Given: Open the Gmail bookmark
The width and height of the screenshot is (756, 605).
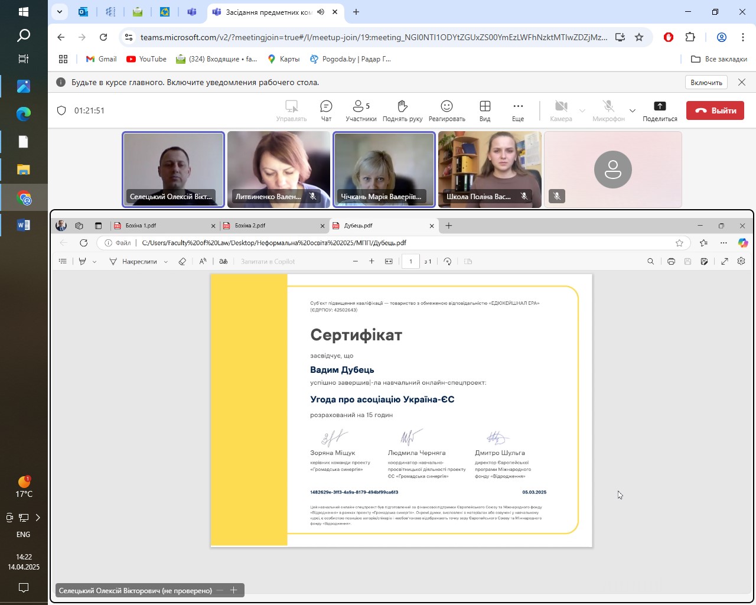Looking at the screenshot, I should [101, 59].
